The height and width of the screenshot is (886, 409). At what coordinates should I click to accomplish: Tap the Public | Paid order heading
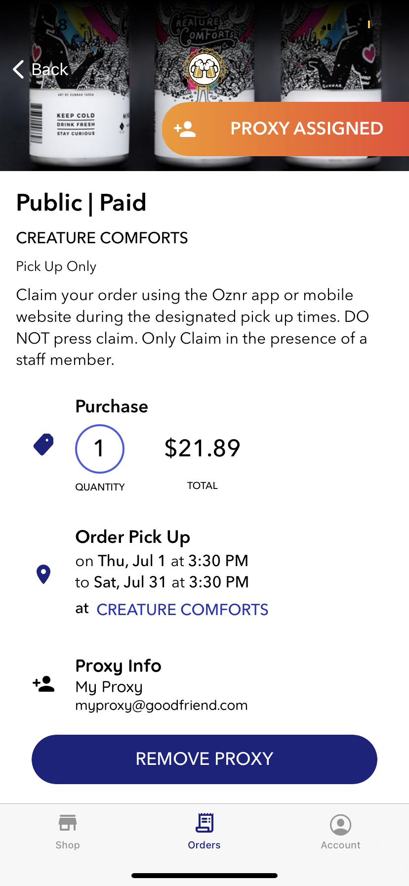point(82,203)
